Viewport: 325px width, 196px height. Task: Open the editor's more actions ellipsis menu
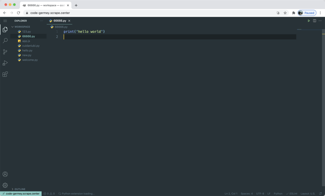point(320,21)
